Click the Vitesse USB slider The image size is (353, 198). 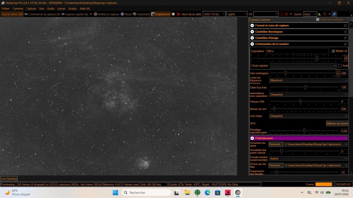(x=304, y=102)
